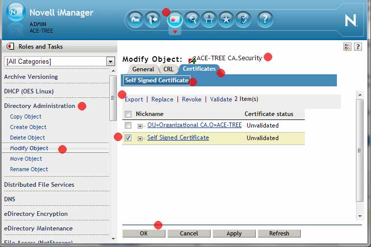Click the Move Object task
This screenshot has height=247, width=371.
click(x=26, y=159)
